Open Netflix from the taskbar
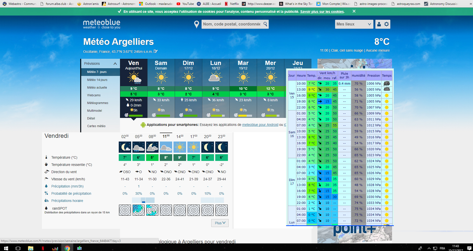This screenshot has width=473, height=251. [44, 248]
